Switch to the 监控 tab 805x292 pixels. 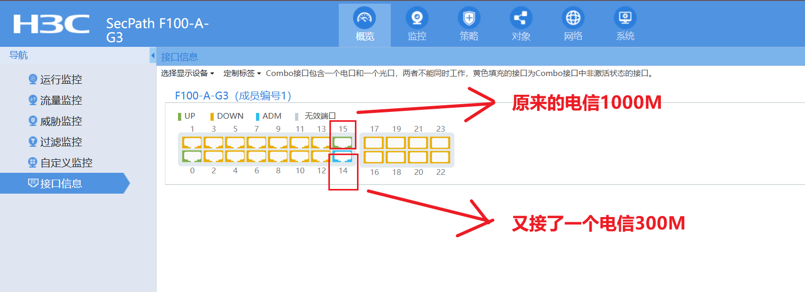pyautogui.click(x=417, y=24)
